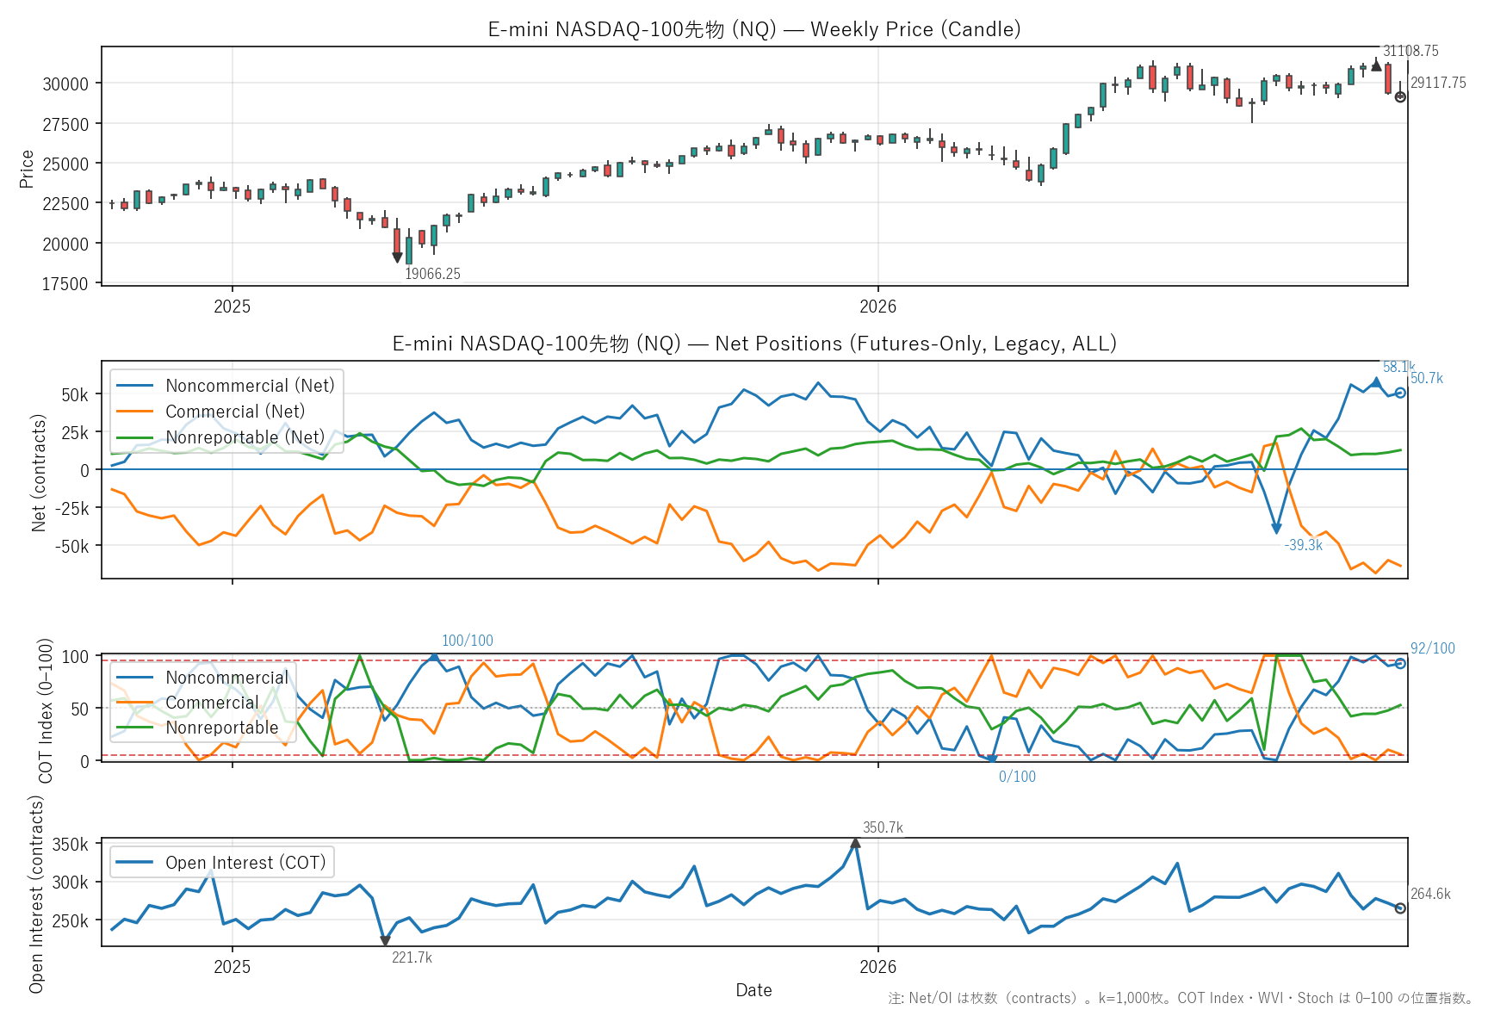The width and height of the screenshot is (1488, 1016).
Task: Click the 30000 price axis tick label
Action: [x=65, y=84]
